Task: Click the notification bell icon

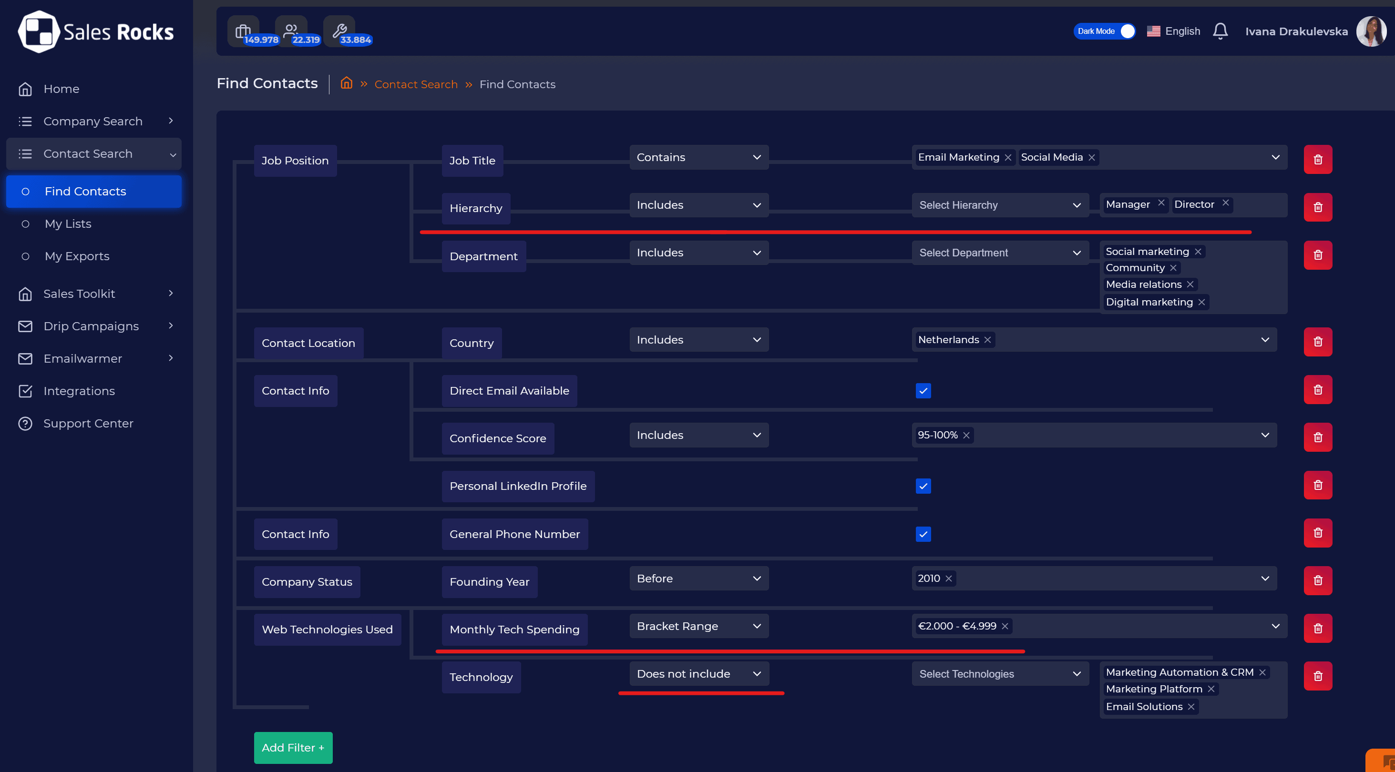Action: click(1220, 31)
